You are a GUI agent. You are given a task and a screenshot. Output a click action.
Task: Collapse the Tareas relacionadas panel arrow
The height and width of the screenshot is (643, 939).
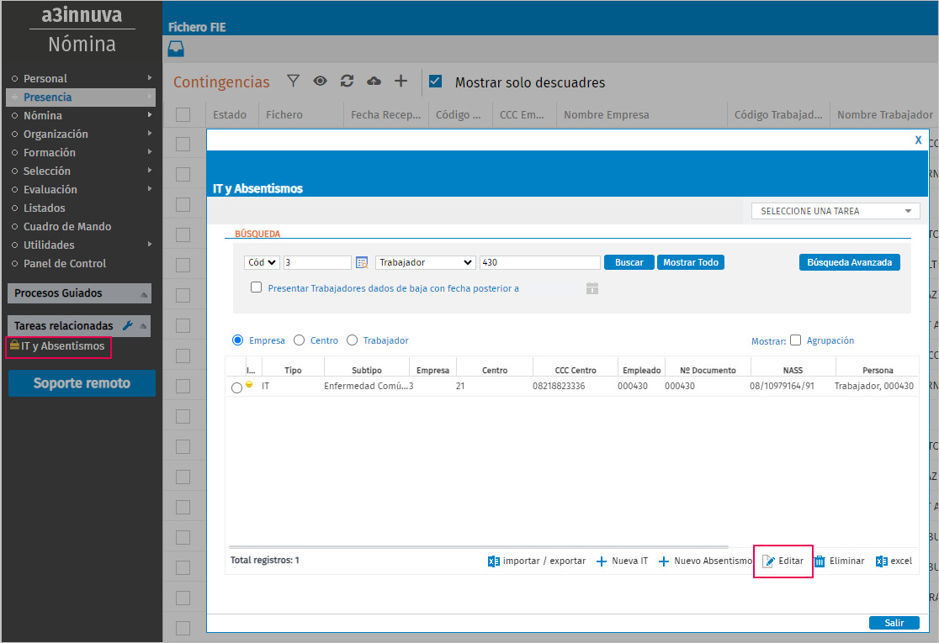pos(143,326)
